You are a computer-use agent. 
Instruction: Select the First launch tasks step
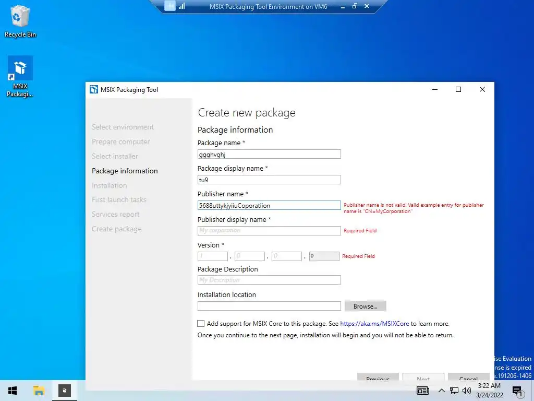tap(119, 200)
